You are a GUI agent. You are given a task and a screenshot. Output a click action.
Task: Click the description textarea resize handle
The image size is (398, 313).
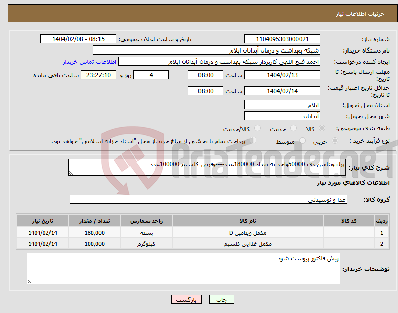(71, 173)
